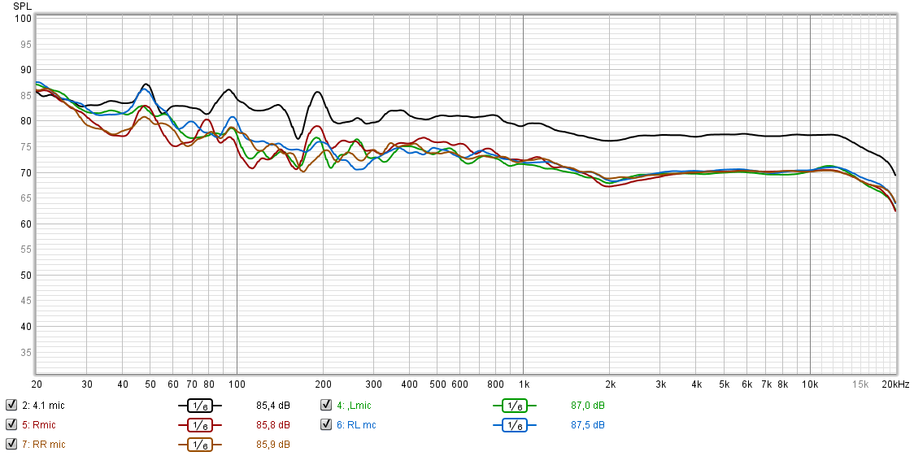Open the red 1/6 smoothing swatch for Rmic
914x456 pixels.
200,424
